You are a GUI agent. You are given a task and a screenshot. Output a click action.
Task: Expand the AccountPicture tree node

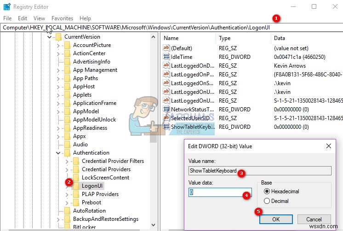(x=58, y=46)
